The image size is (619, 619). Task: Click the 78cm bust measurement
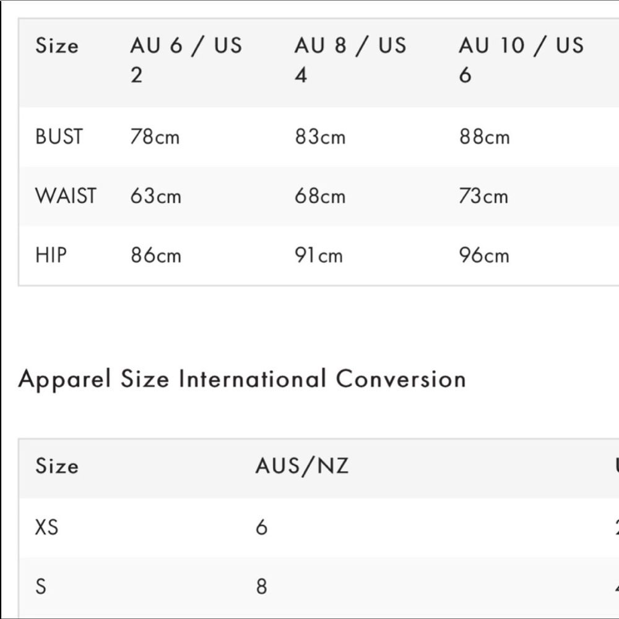tap(155, 137)
